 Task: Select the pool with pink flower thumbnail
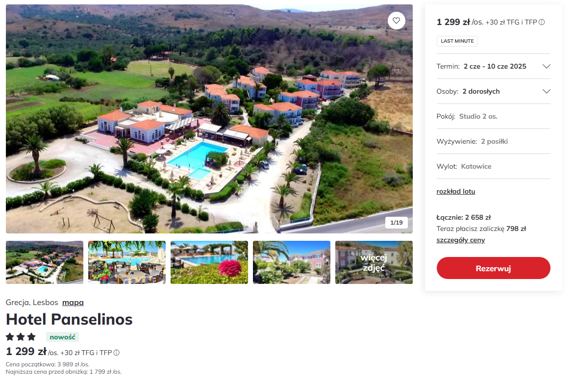(x=209, y=262)
